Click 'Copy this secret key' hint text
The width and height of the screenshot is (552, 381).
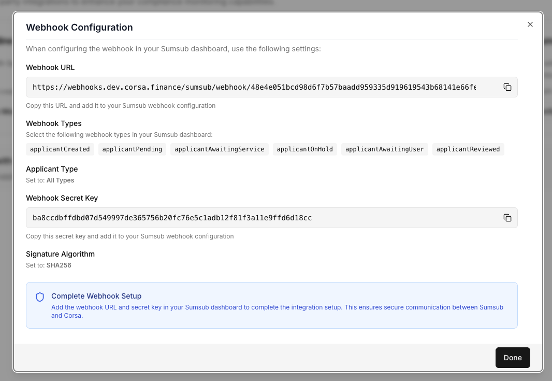[130, 236]
